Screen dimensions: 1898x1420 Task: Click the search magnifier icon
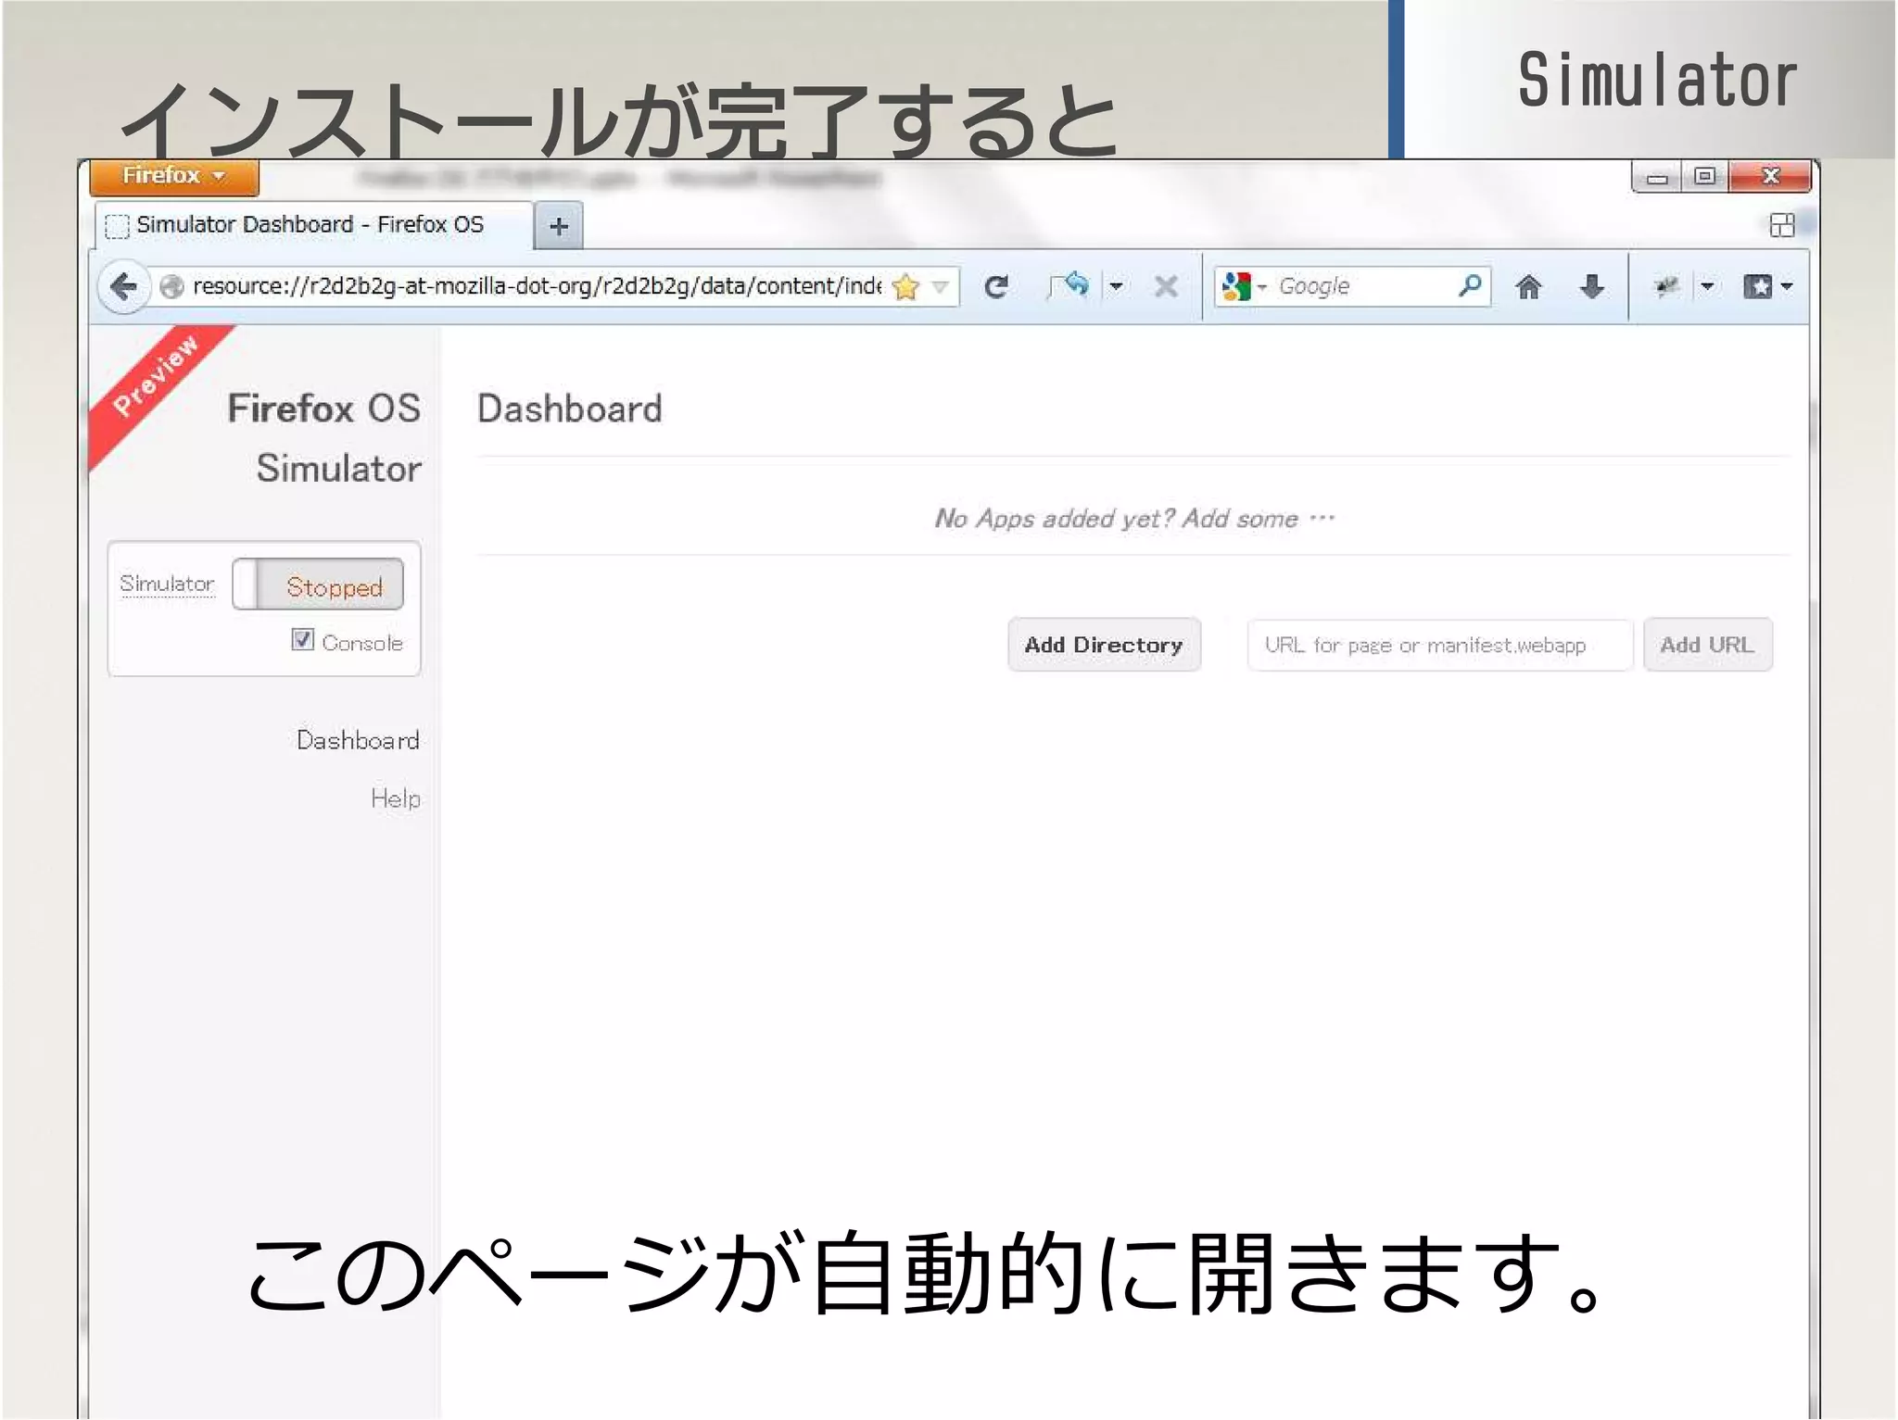[1469, 286]
